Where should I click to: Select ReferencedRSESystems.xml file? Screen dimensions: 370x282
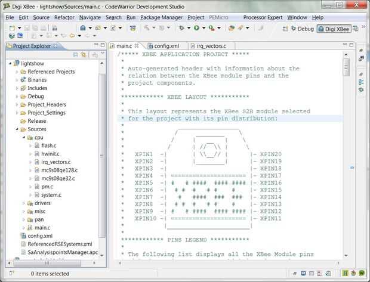pos(60,244)
